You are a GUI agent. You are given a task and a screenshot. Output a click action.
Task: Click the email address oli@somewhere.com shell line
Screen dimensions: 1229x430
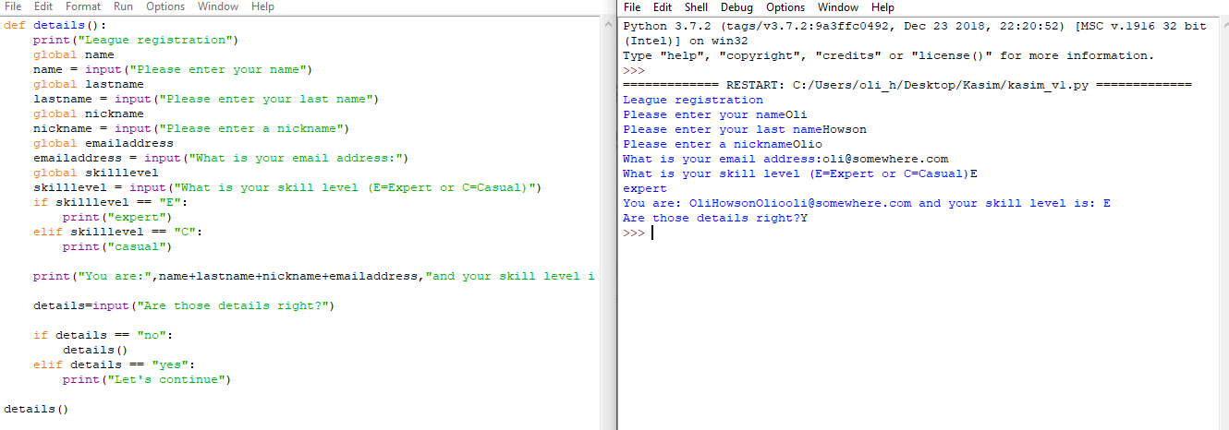(785, 160)
